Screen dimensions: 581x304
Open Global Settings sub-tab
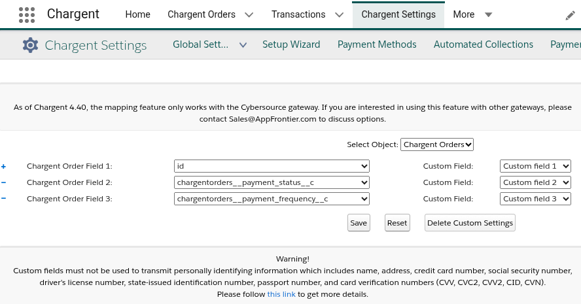(x=200, y=44)
